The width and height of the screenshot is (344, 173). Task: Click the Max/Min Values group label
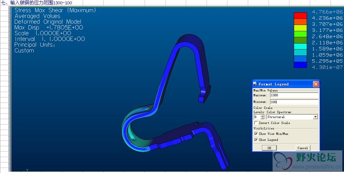point(265,90)
